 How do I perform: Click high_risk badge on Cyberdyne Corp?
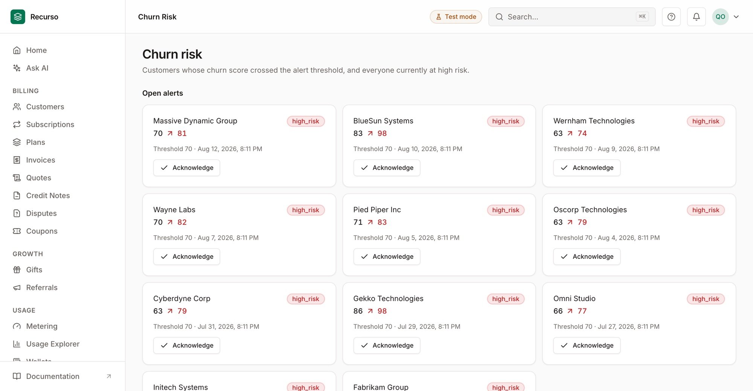(306, 299)
